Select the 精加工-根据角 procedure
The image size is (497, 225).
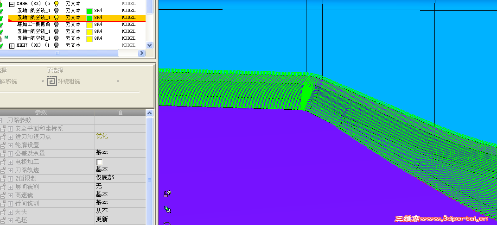[33, 25]
